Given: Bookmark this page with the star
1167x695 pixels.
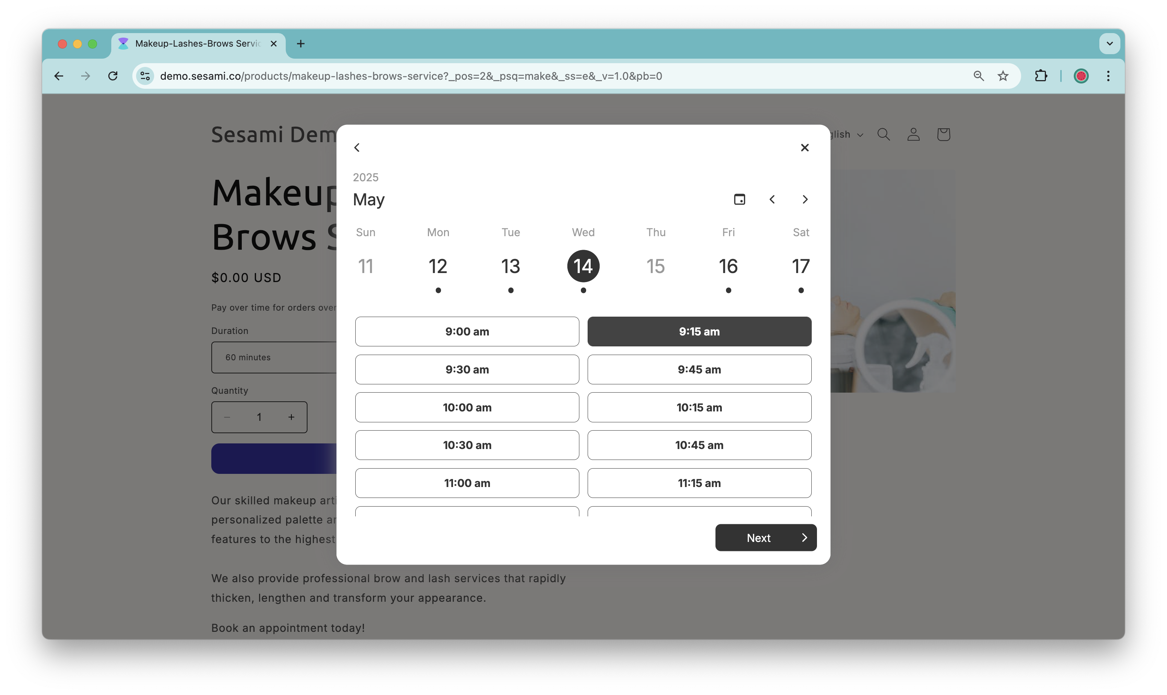Looking at the screenshot, I should pos(1002,76).
